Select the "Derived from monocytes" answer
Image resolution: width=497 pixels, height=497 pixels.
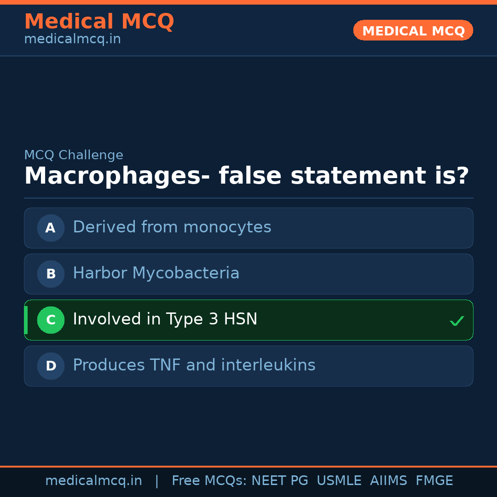coord(172,227)
